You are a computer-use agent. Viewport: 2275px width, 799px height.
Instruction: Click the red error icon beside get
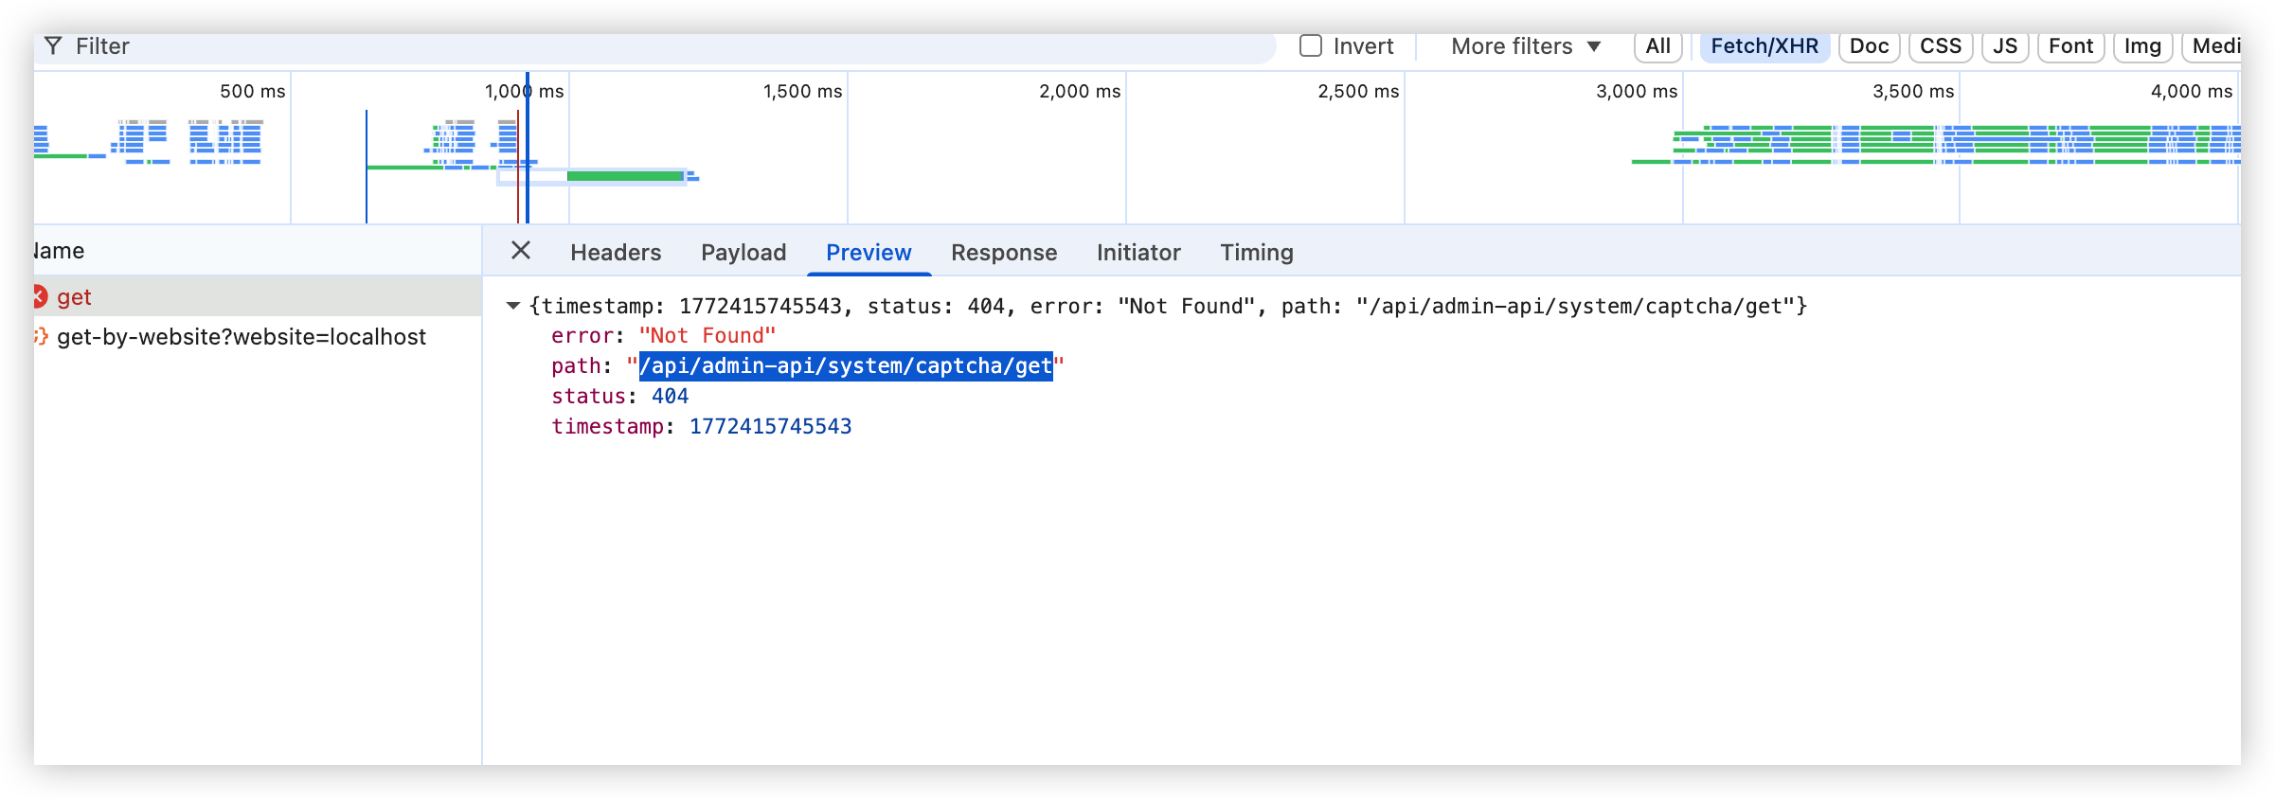point(40,297)
